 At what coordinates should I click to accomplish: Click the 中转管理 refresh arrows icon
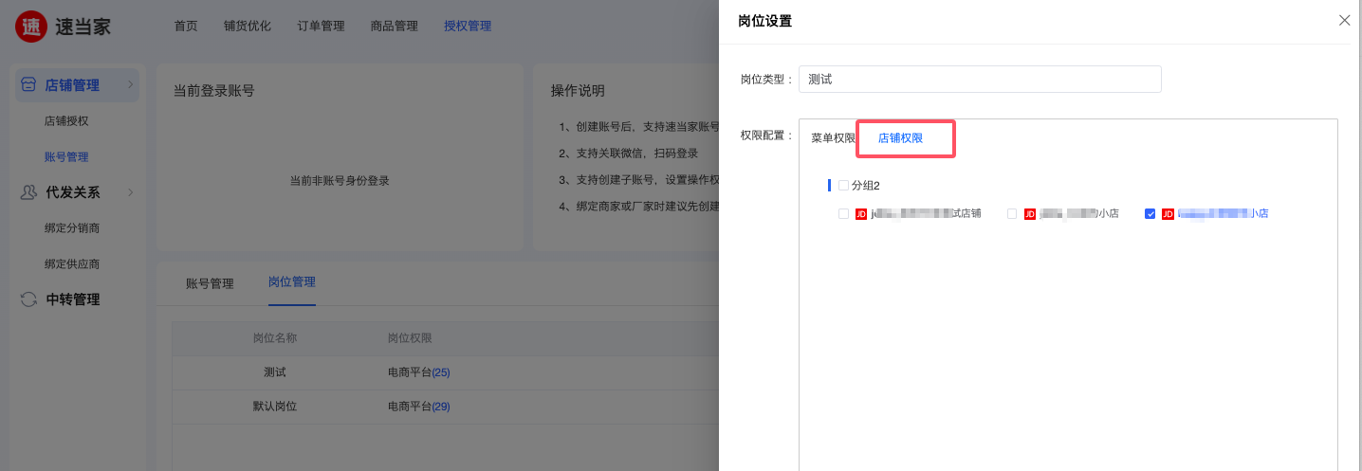pos(28,299)
